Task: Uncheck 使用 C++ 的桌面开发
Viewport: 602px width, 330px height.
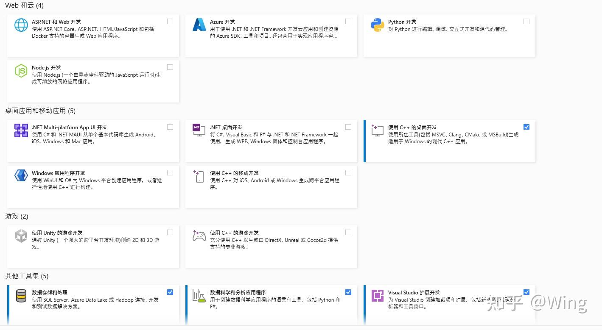Action: 526,127
